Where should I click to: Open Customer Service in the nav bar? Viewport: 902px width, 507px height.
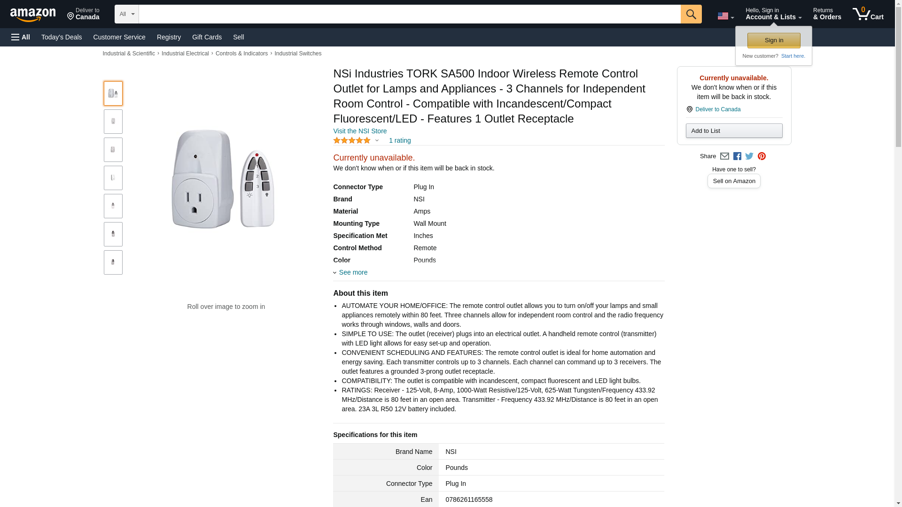[x=119, y=37]
